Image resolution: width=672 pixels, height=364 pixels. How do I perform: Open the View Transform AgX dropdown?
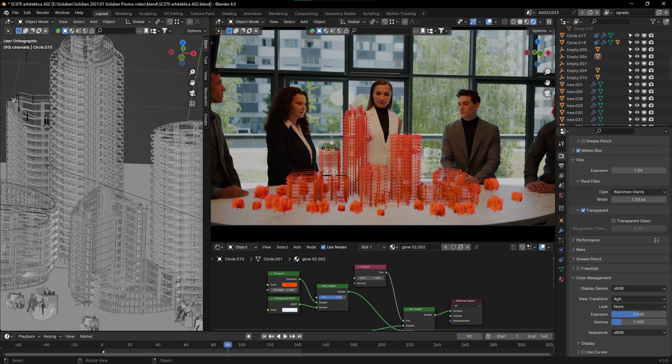coord(639,299)
